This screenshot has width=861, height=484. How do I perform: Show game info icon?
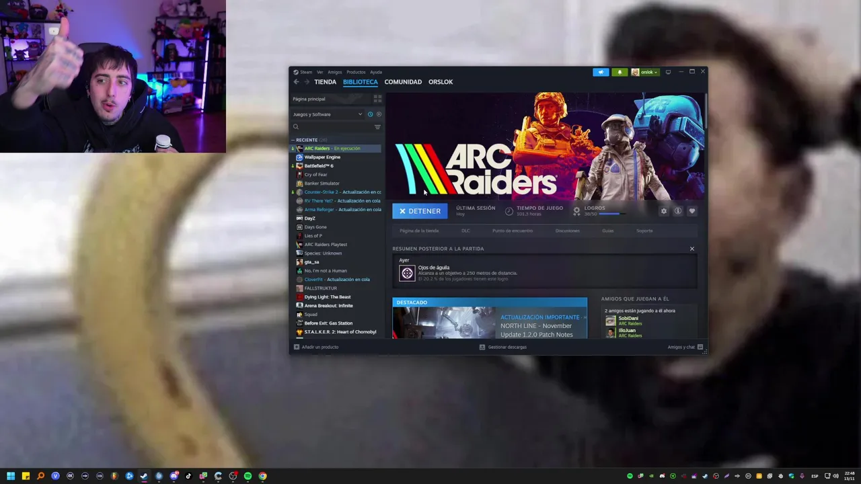pos(678,211)
